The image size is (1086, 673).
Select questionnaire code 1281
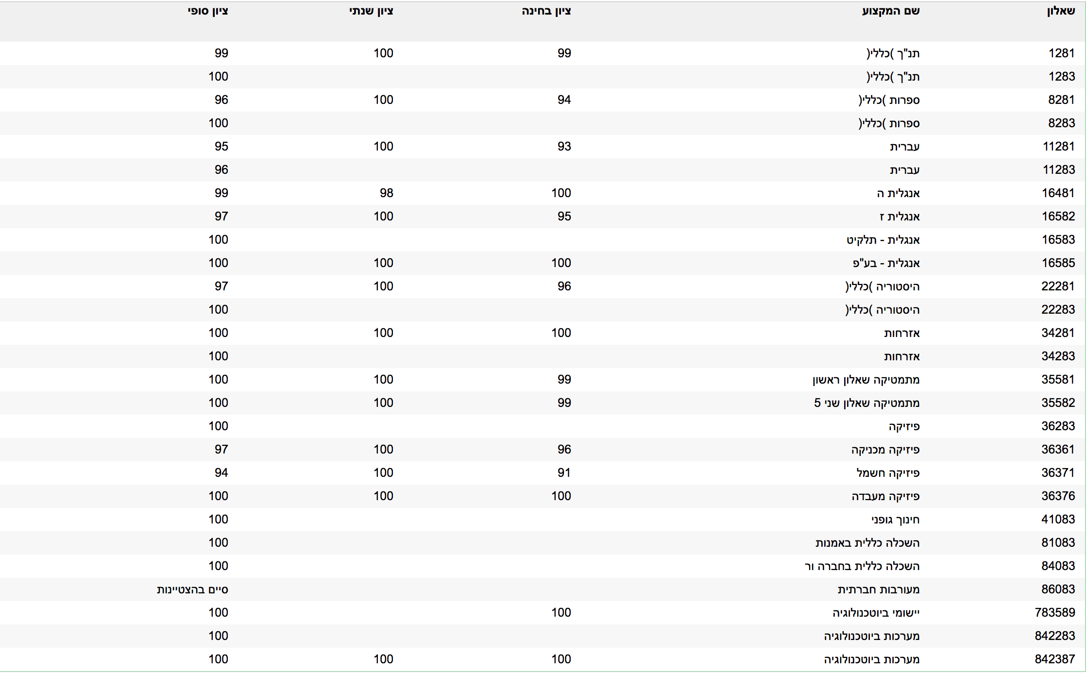point(1061,53)
